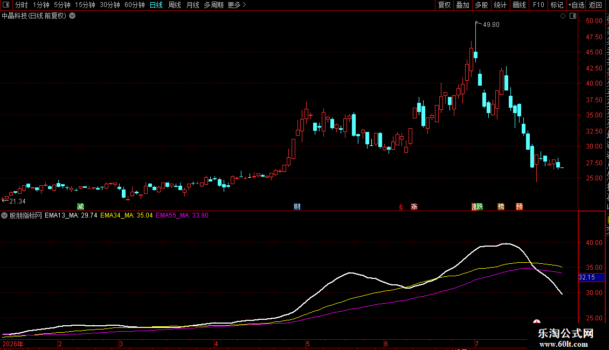
Task: Click the 返回 back button
Action: click(x=596, y=5)
